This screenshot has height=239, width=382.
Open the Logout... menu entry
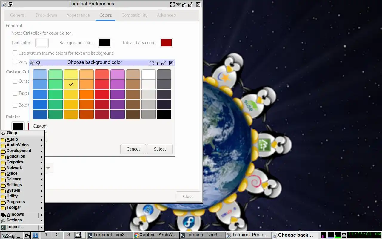click(x=22, y=227)
